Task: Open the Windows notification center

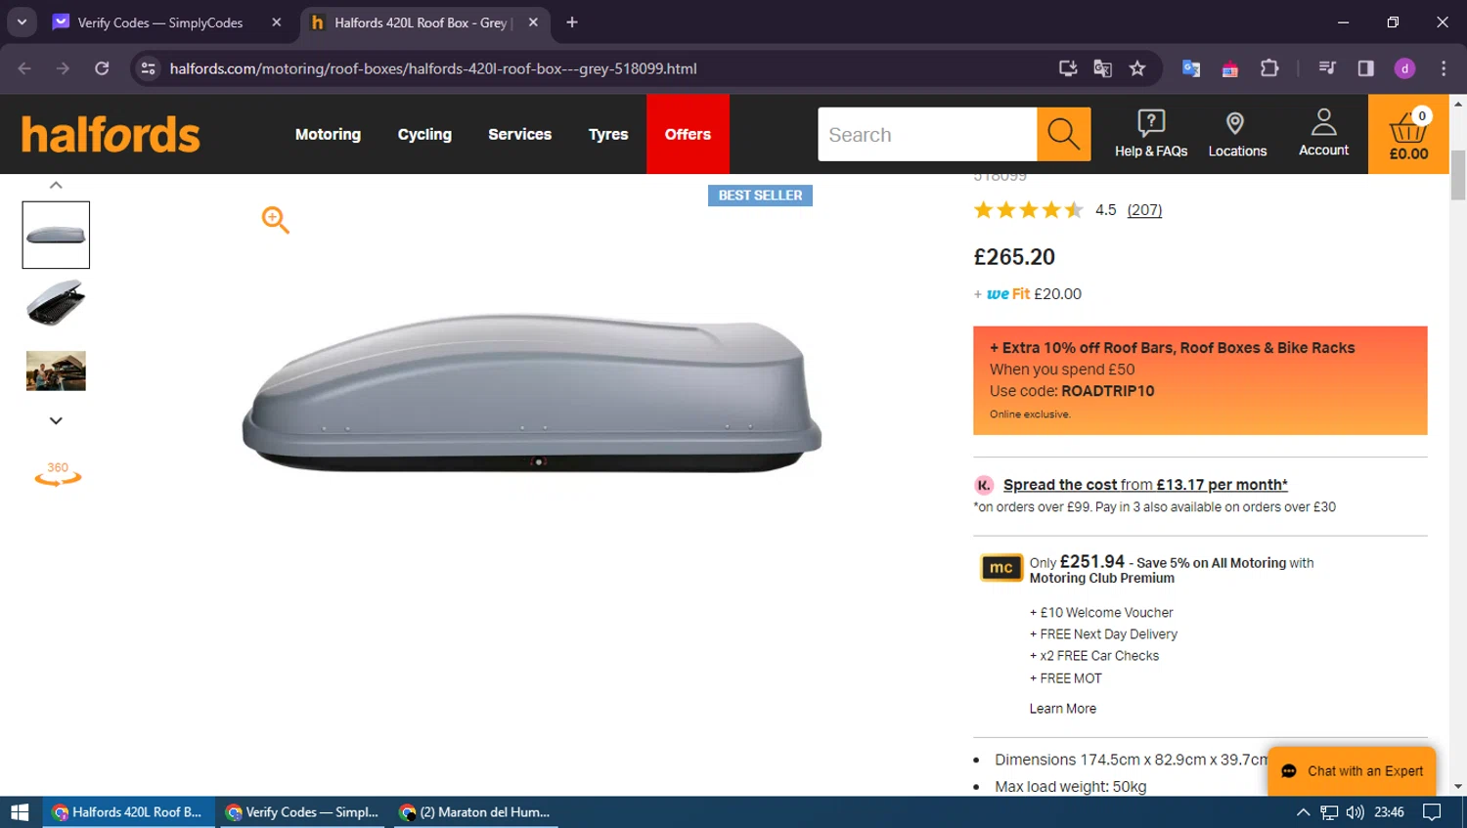Action: pyautogui.click(x=1432, y=812)
